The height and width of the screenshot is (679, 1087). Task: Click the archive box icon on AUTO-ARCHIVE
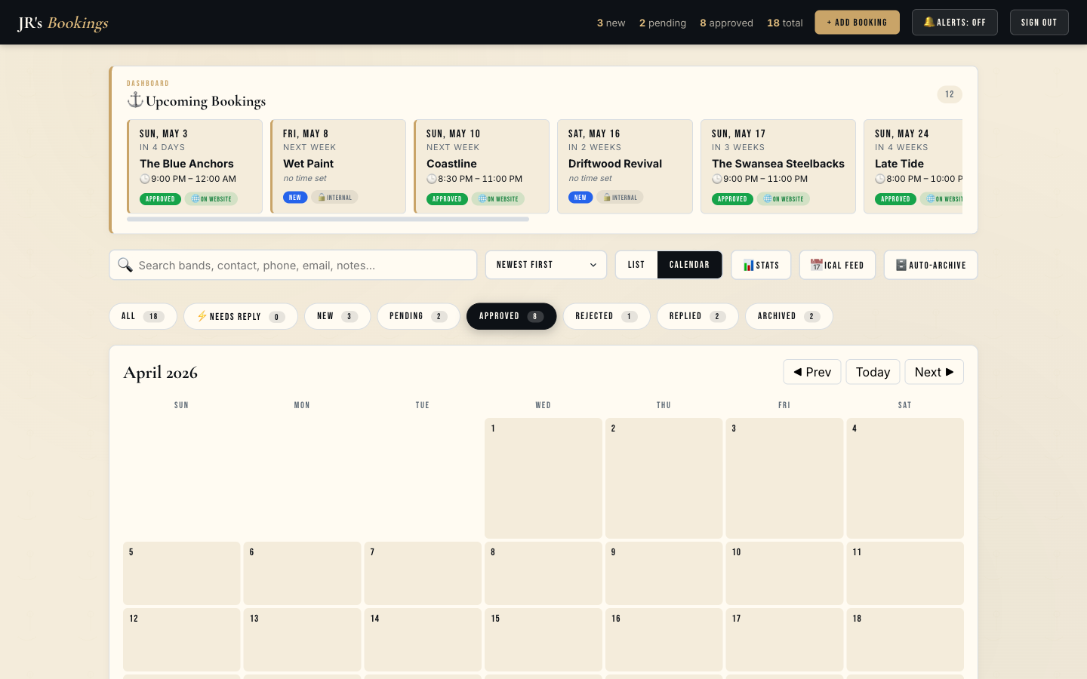901,265
